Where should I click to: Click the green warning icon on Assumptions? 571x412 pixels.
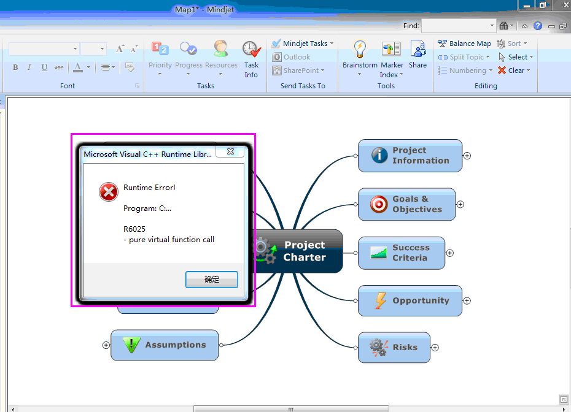click(131, 345)
